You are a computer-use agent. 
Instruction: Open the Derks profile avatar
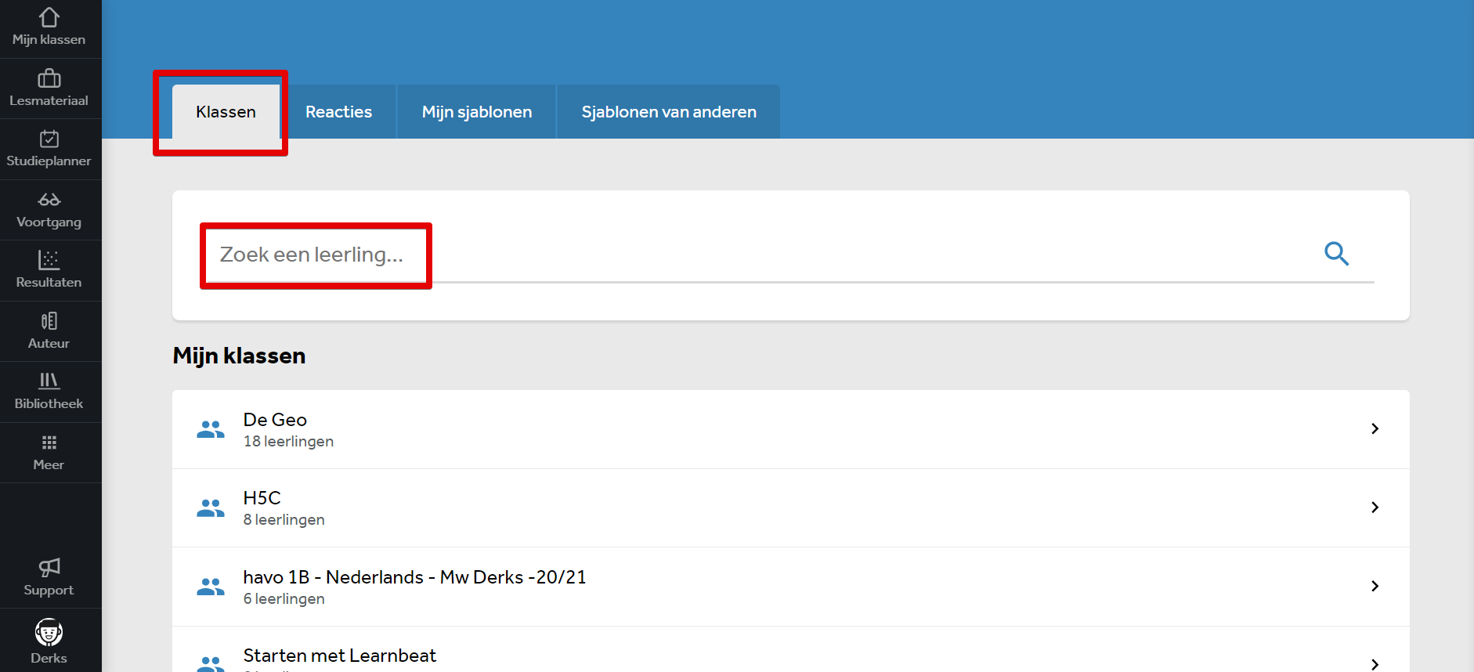[49, 632]
